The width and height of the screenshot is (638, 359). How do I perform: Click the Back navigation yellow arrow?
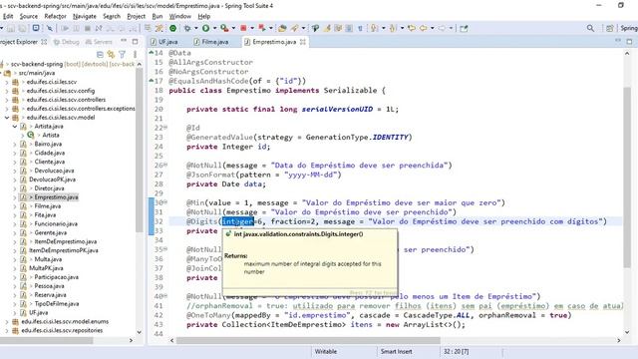[423, 28]
